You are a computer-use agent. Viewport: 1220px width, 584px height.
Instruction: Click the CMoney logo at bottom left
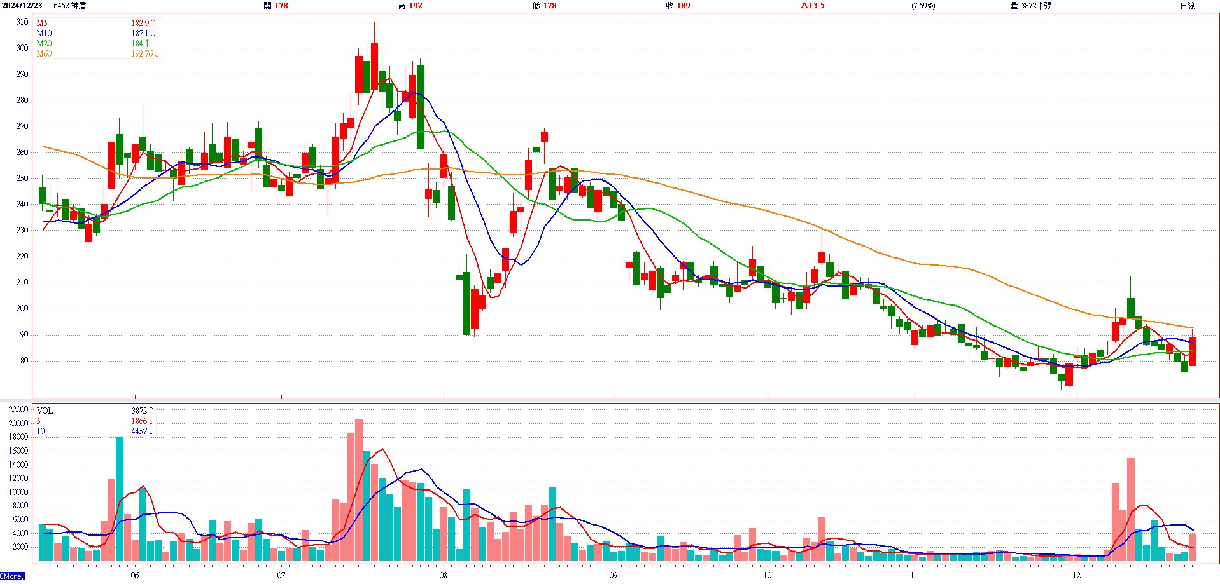tap(13, 576)
